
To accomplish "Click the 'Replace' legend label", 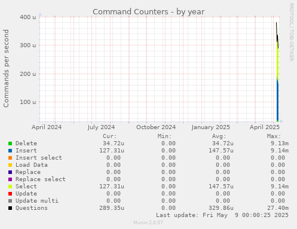I will [28, 172].
